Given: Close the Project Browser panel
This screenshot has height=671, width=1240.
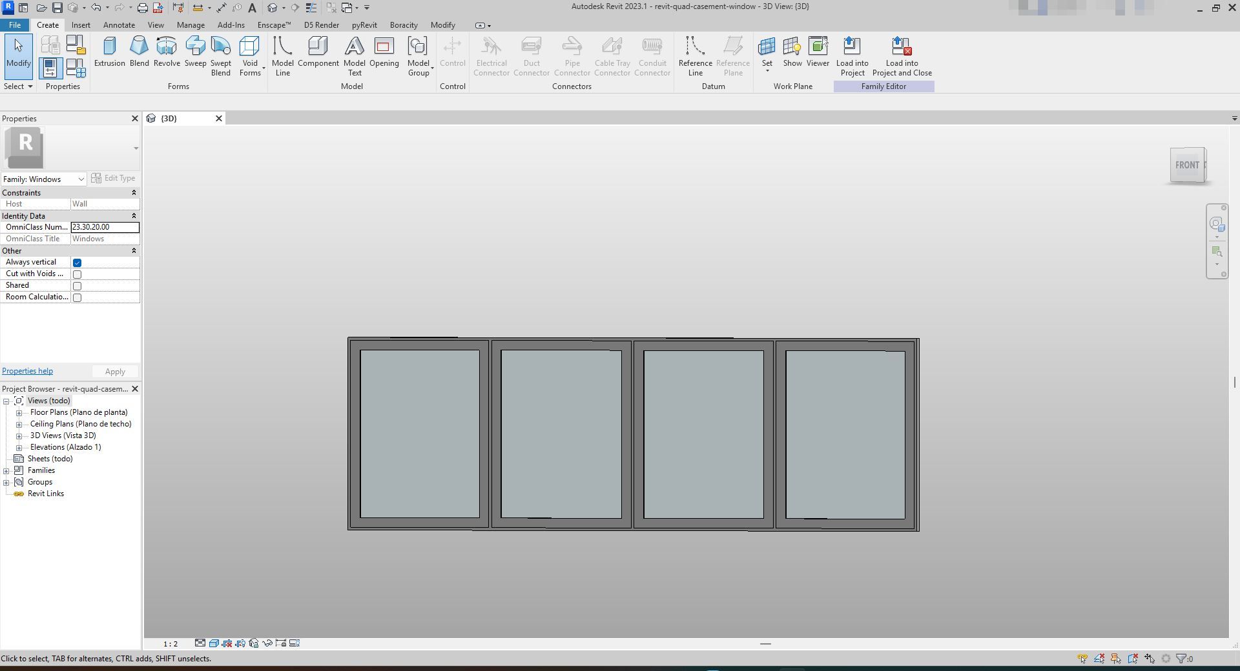Looking at the screenshot, I should click(x=135, y=389).
